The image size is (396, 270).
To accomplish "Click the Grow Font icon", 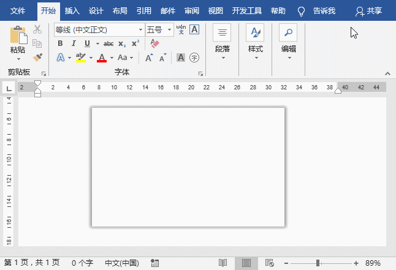I will point(148,58).
